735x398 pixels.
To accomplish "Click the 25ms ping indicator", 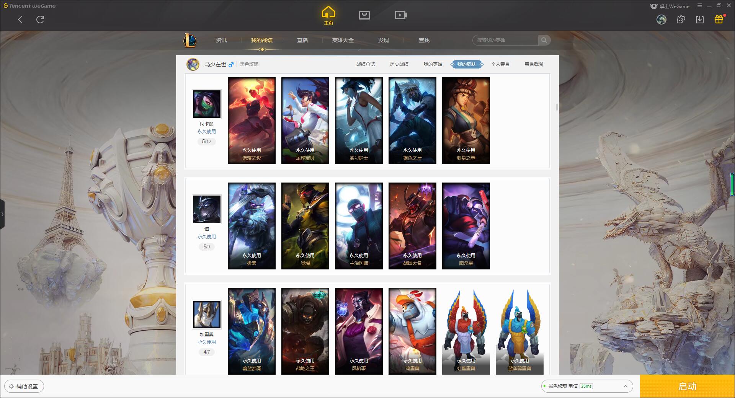I will pyautogui.click(x=586, y=386).
